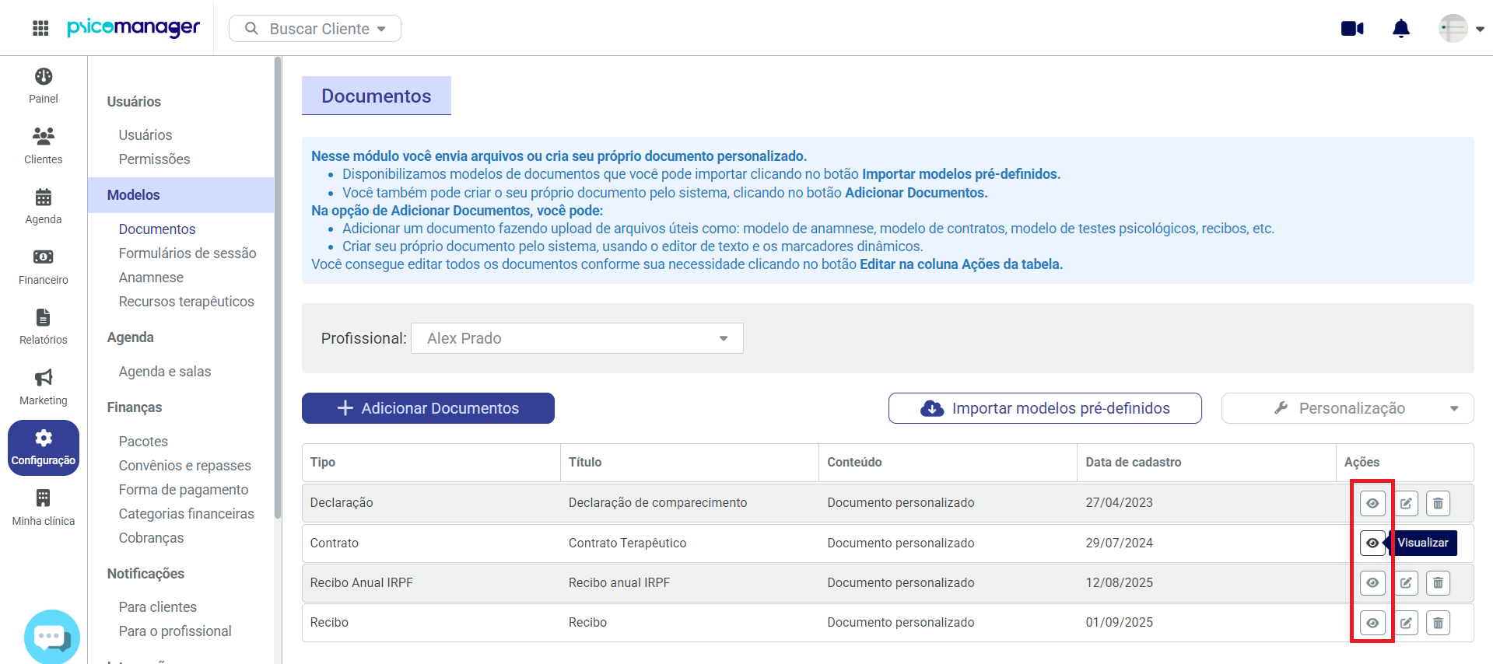Select Modelos section header
Screen dimensions: 1493x664
click(180, 195)
